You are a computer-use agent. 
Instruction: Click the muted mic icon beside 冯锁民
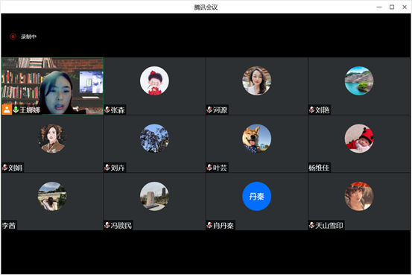tap(107, 225)
